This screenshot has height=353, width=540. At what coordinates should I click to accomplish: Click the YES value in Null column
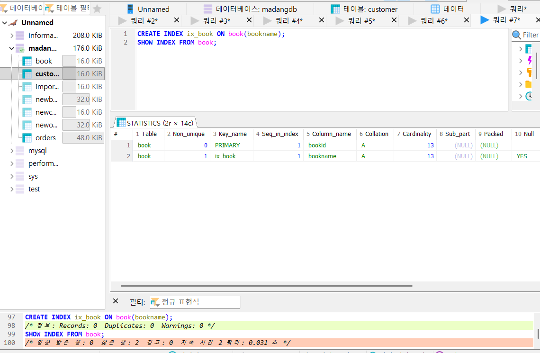click(x=522, y=156)
